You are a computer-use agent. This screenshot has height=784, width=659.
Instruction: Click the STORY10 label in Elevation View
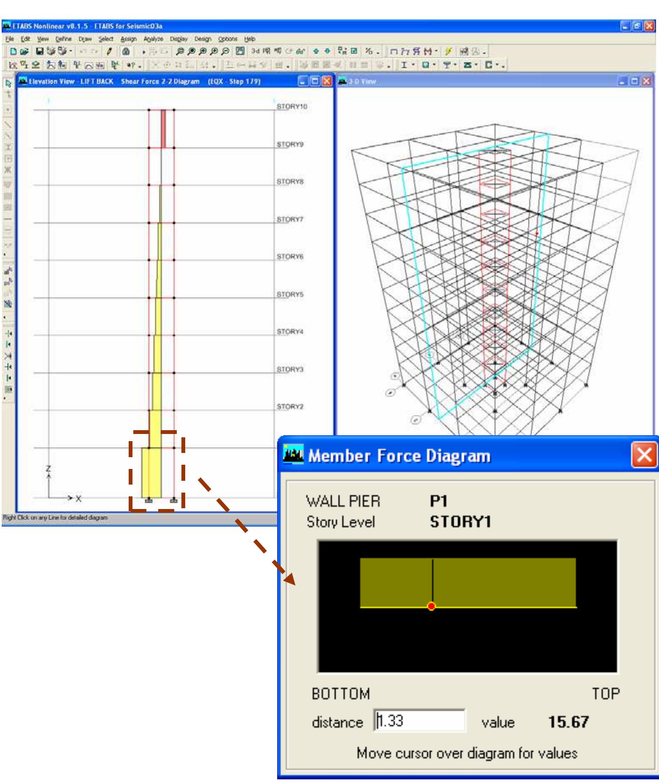coord(292,106)
